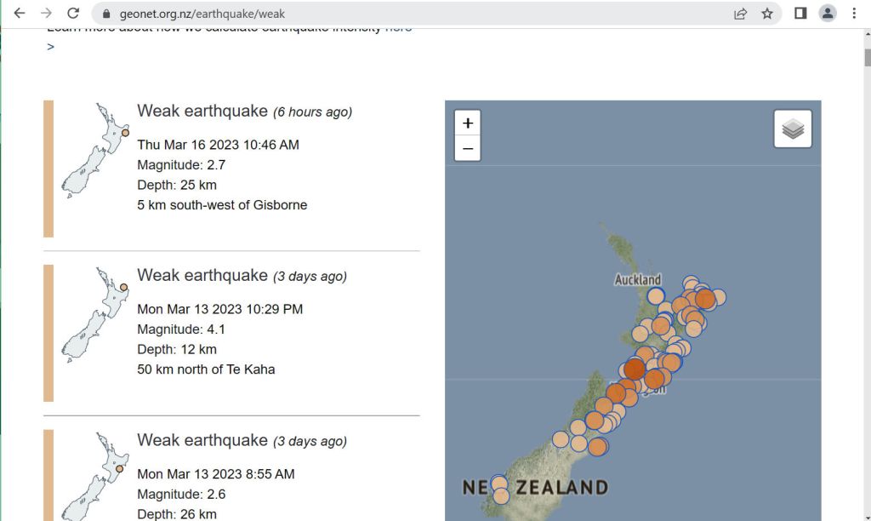Click the browser back arrow

point(19,14)
